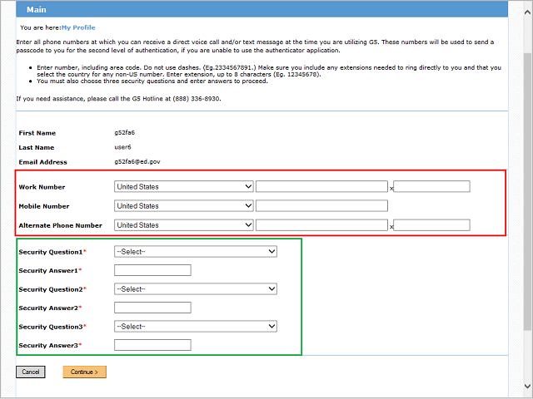
Task: Open the Work Number country dropdown
Action: pyautogui.click(x=183, y=187)
